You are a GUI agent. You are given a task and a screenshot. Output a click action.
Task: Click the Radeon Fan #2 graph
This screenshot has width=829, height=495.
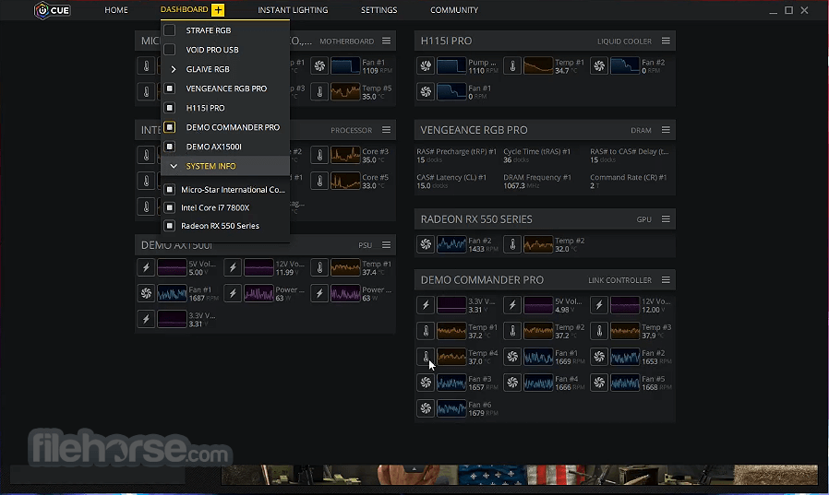click(451, 244)
